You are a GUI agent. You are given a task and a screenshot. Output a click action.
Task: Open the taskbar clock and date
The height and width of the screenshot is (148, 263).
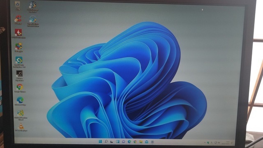[x=225, y=143]
